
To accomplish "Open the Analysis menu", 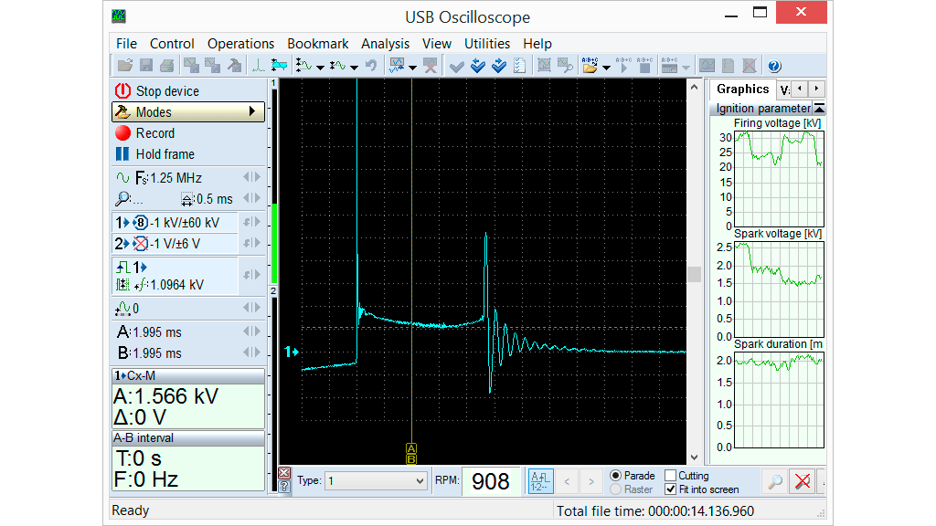I will tap(385, 44).
